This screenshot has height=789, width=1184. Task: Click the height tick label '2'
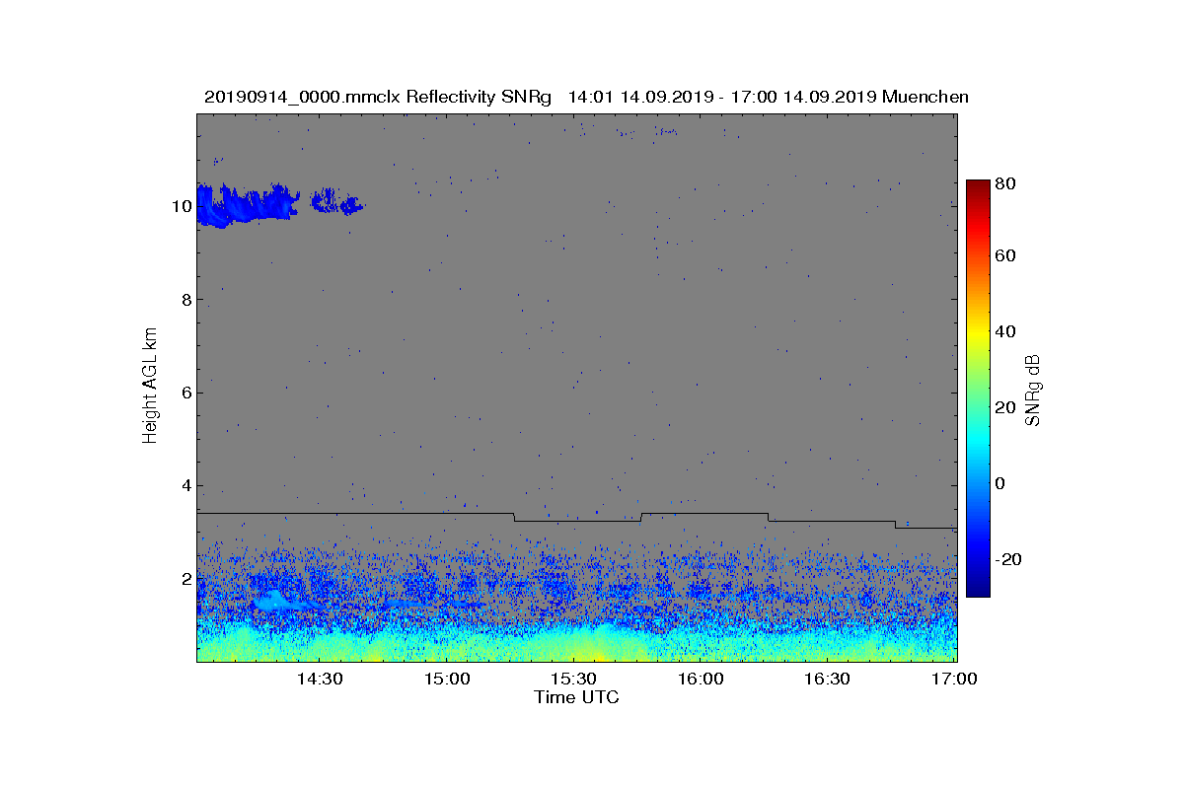(185, 578)
